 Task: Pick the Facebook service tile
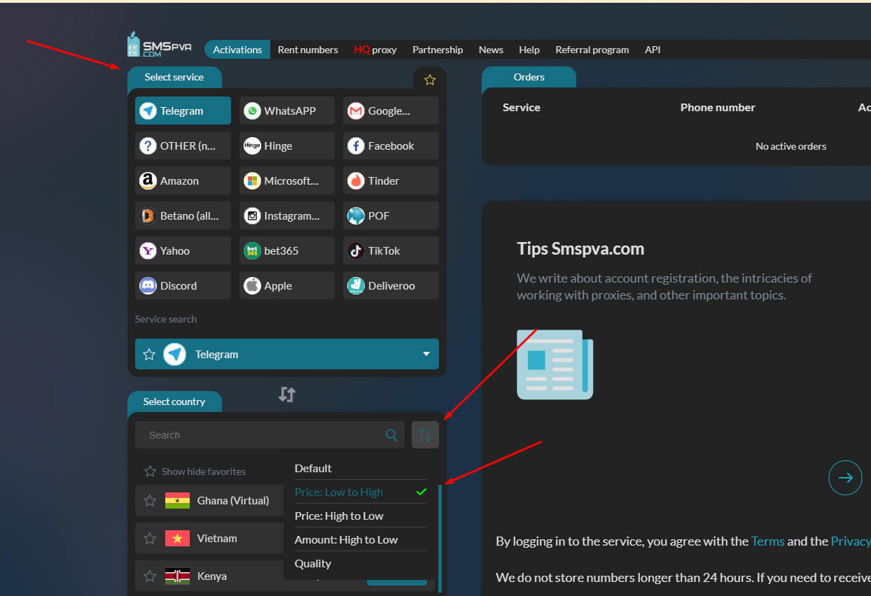click(391, 146)
